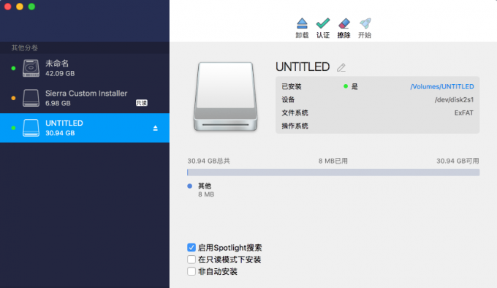Image resolution: width=497 pixels, height=288 pixels.
Task: Click the green zoom window button
Action: pos(31,7)
